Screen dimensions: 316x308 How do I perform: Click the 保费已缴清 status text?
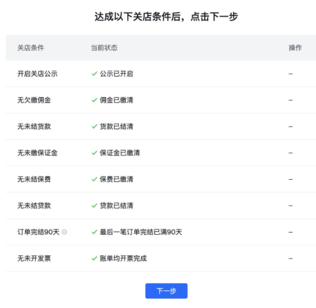(117, 179)
